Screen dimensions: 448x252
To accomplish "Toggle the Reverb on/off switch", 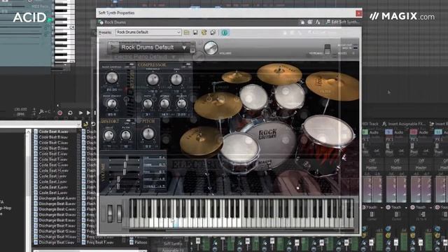I will [x=131, y=65].
